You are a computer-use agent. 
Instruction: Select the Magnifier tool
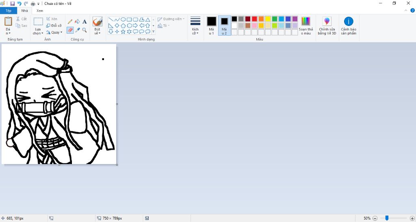tap(84, 30)
